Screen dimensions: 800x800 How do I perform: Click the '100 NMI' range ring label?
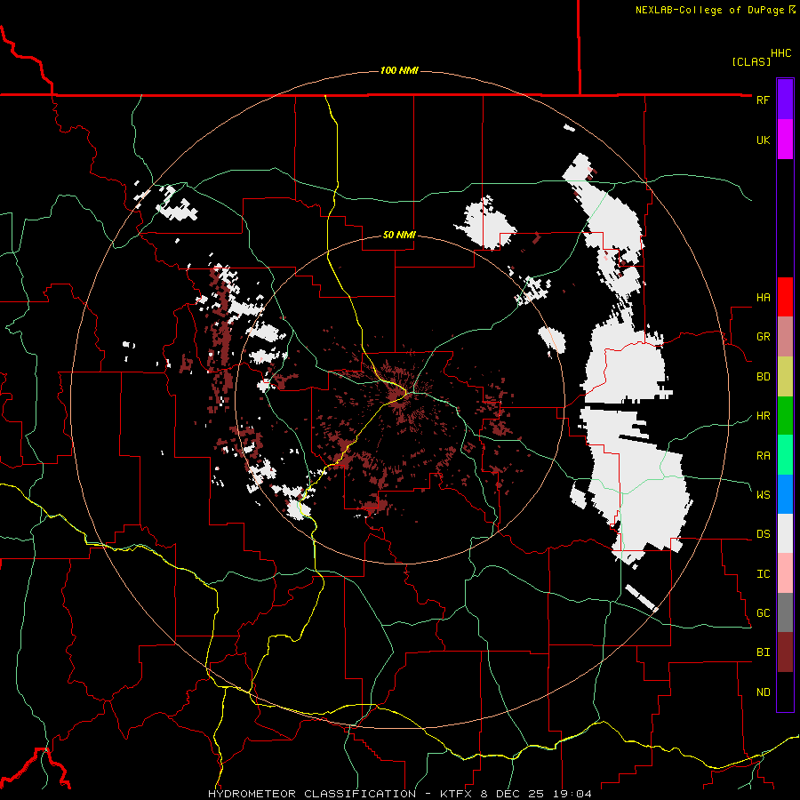399,70
